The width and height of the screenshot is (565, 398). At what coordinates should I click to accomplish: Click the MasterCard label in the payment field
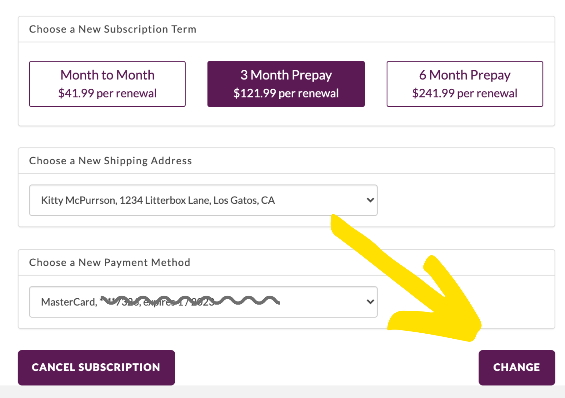click(x=69, y=302)
